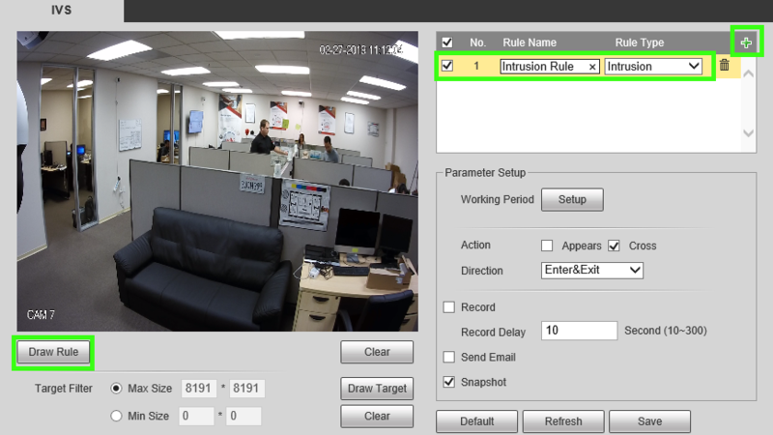
Task: Toggle the select-all rules header checkbox
Action: coord(447,43)
